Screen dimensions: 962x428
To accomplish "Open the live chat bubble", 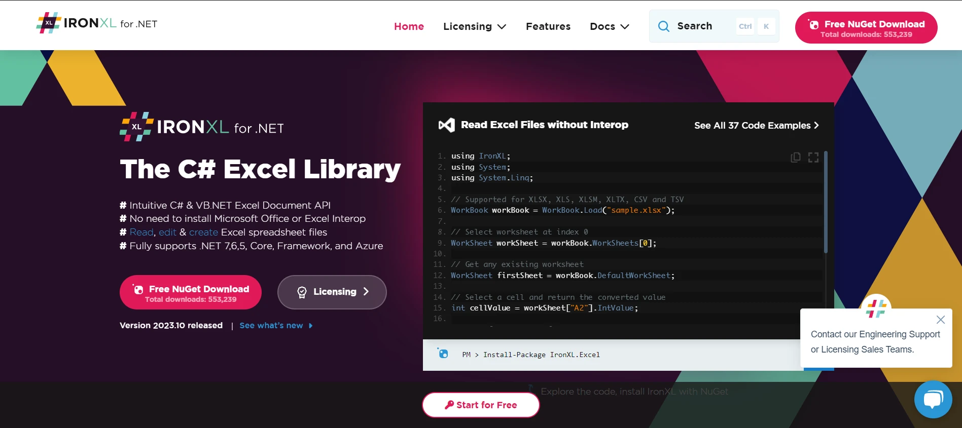I will pyautogui.click(x=933, y=400).
